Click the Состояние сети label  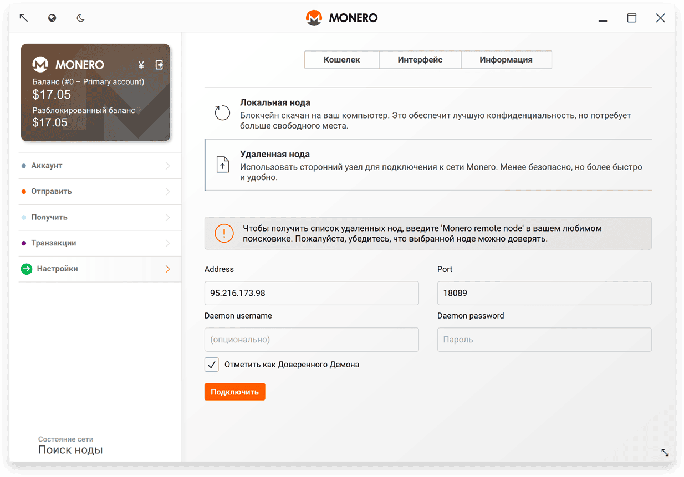66,439
